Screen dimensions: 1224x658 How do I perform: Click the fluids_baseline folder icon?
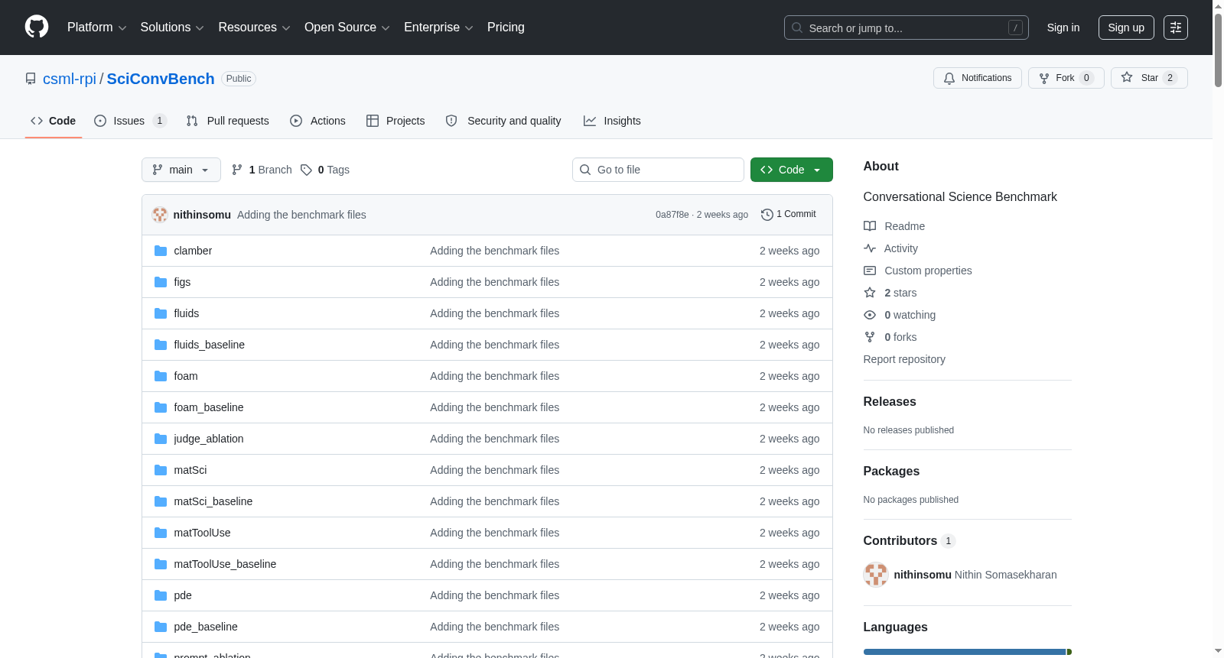(161, 345)
